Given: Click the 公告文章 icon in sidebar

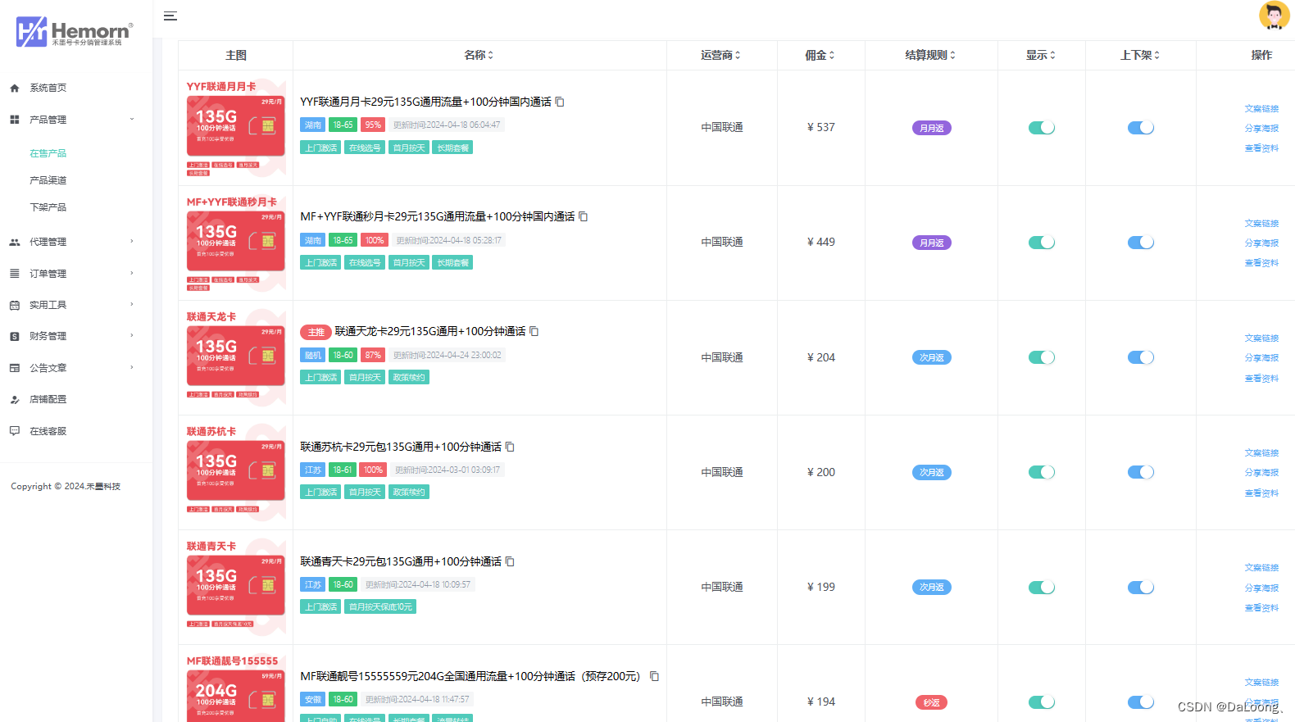Looking at the screenshot, I should 14,368.
